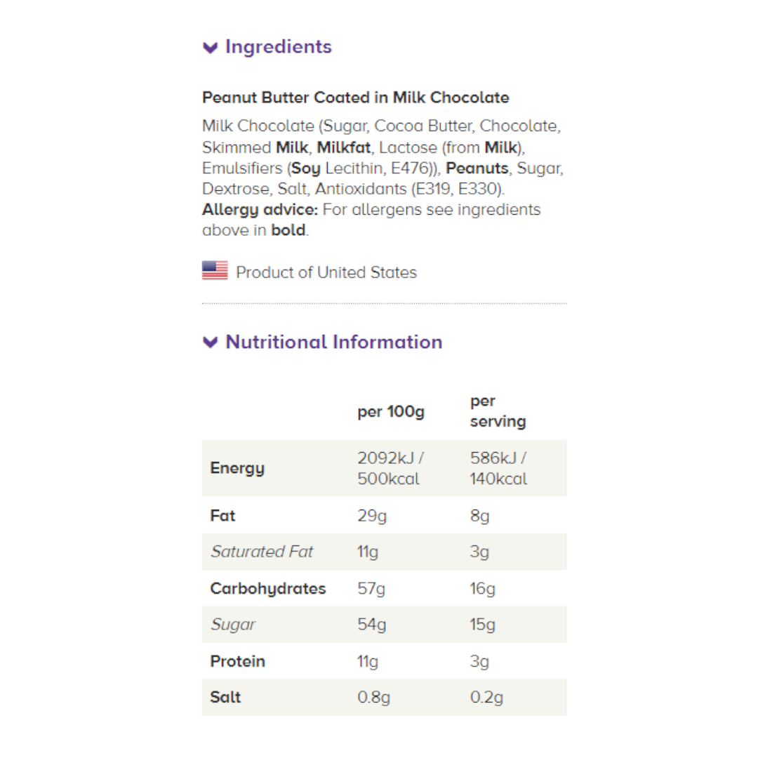Click the bold Peanuts allergen word
The height and width of the screenshot is (758, 758).
tap(477, 168)
